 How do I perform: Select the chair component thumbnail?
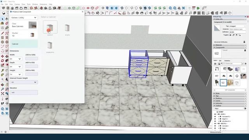pyautogui.click(x=217, y=83)
